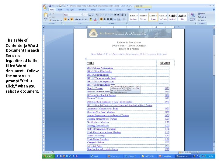Decrease paragraph indent
Image resolution: width=219 pixels, height=164 pixels.
pyautogui.click(x=115, y=15)
